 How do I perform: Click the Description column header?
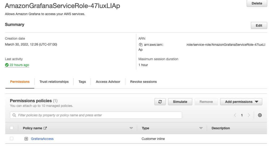click(221, 128)
